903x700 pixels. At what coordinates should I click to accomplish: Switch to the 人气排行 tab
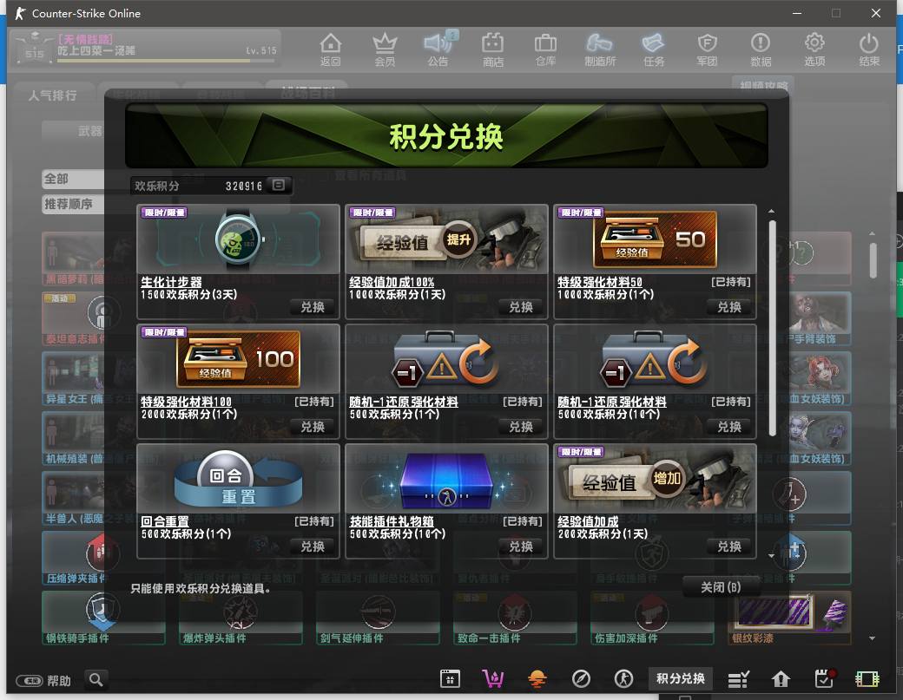point(53,95)
